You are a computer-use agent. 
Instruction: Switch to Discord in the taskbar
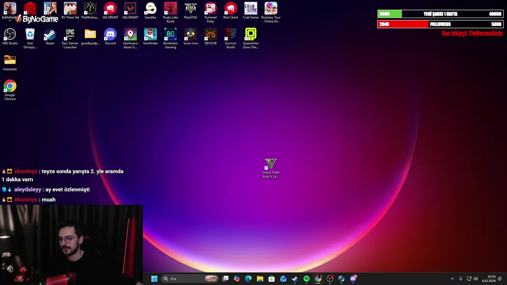353,279
